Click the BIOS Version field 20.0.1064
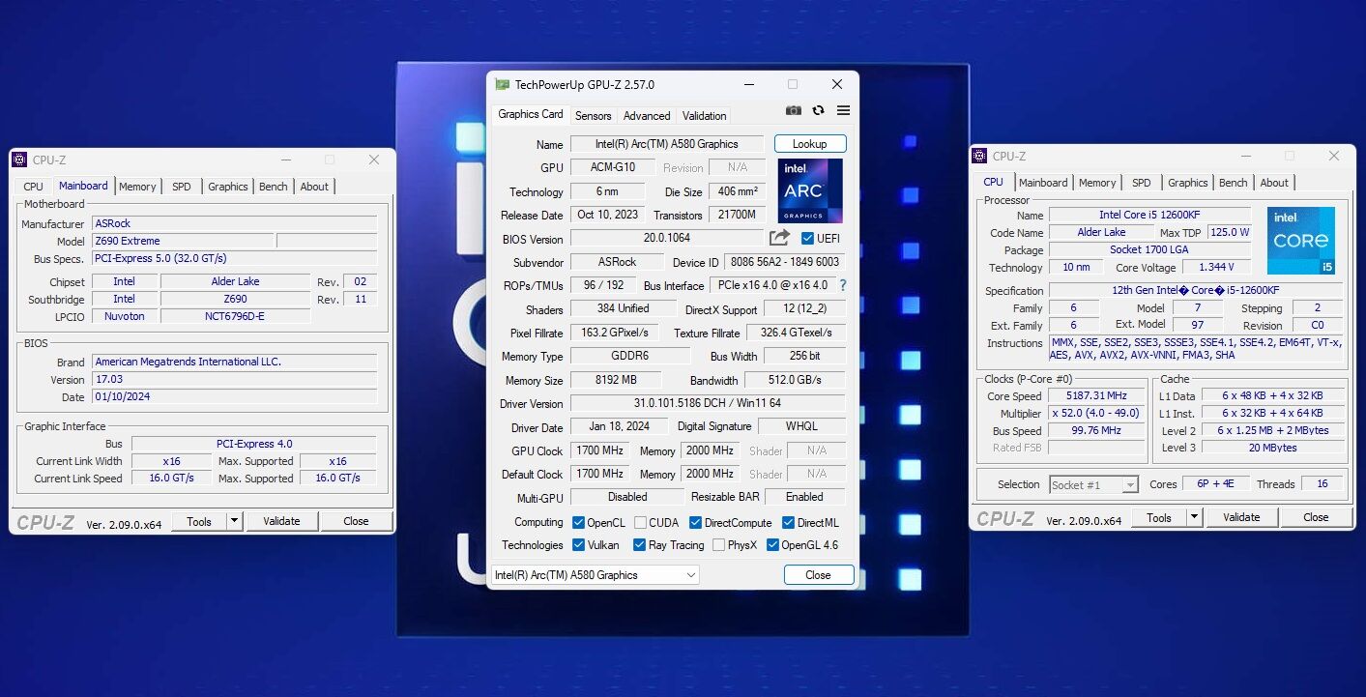Image resolution: width=1366 pixels, height=697 pixels. [667, 238]
